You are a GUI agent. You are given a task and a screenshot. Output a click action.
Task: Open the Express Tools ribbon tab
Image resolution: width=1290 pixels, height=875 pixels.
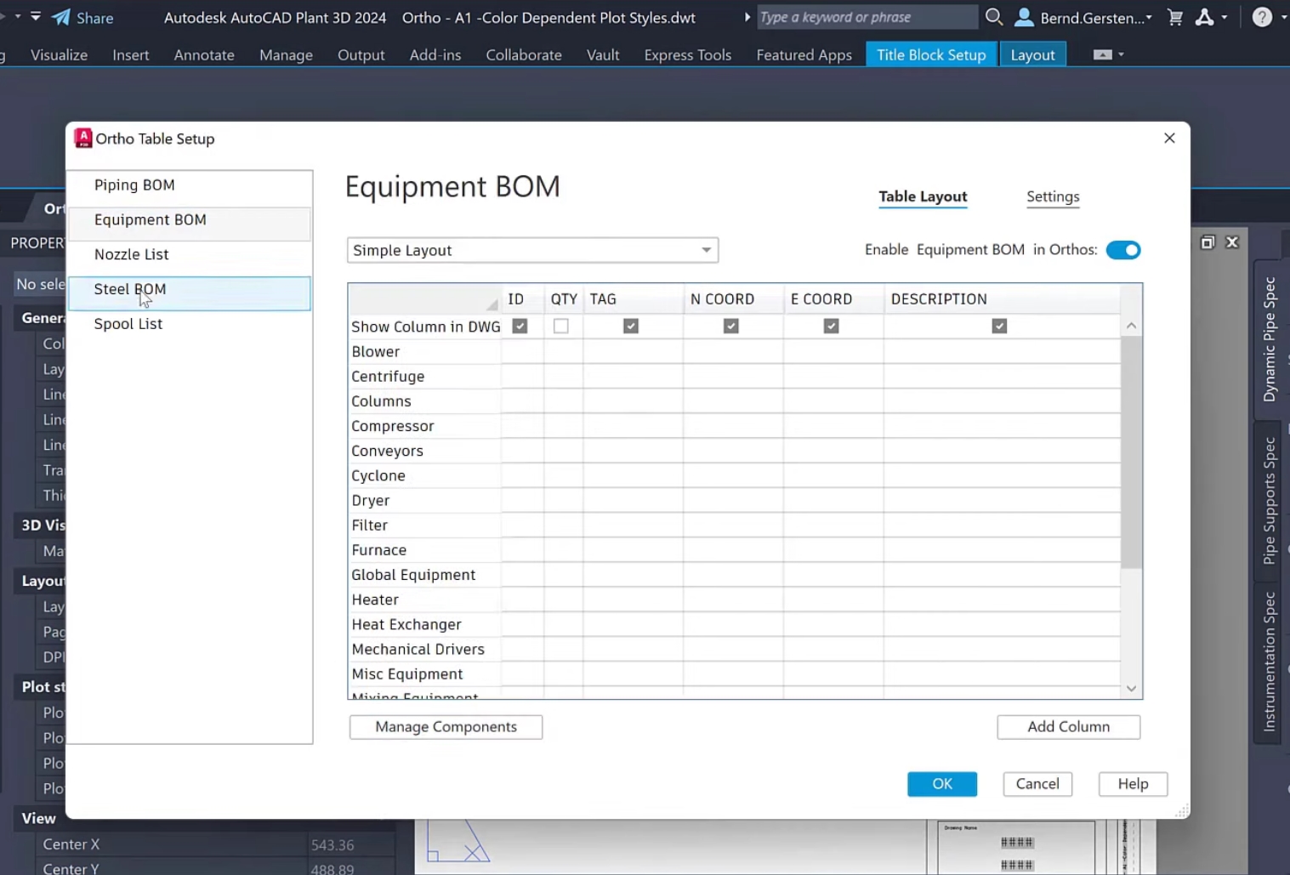687,54
